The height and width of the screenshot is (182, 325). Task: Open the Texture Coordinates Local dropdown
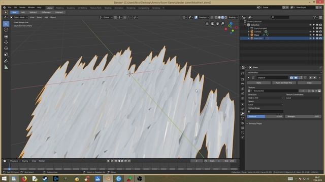(x=304, y=98)
